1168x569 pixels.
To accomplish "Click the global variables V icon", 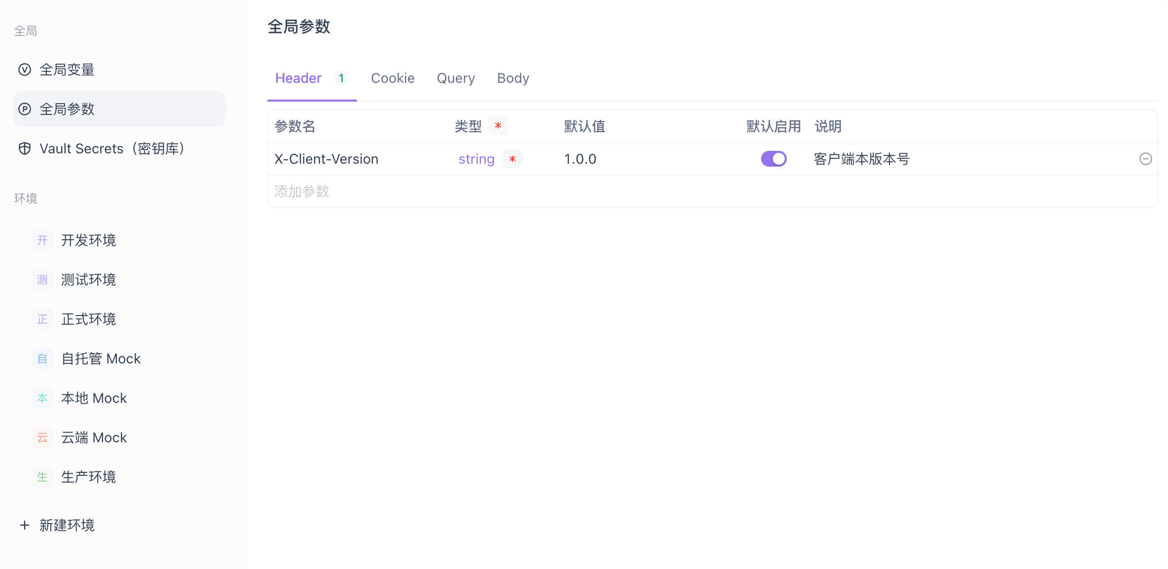I will (25, 70).
